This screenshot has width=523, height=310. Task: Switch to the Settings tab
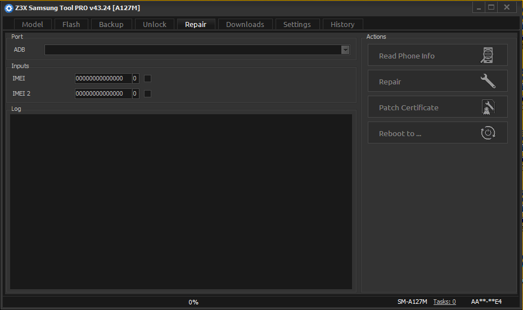click(297, 24)
